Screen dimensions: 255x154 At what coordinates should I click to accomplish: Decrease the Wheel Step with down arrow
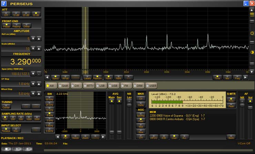click(x=33, y=94)
